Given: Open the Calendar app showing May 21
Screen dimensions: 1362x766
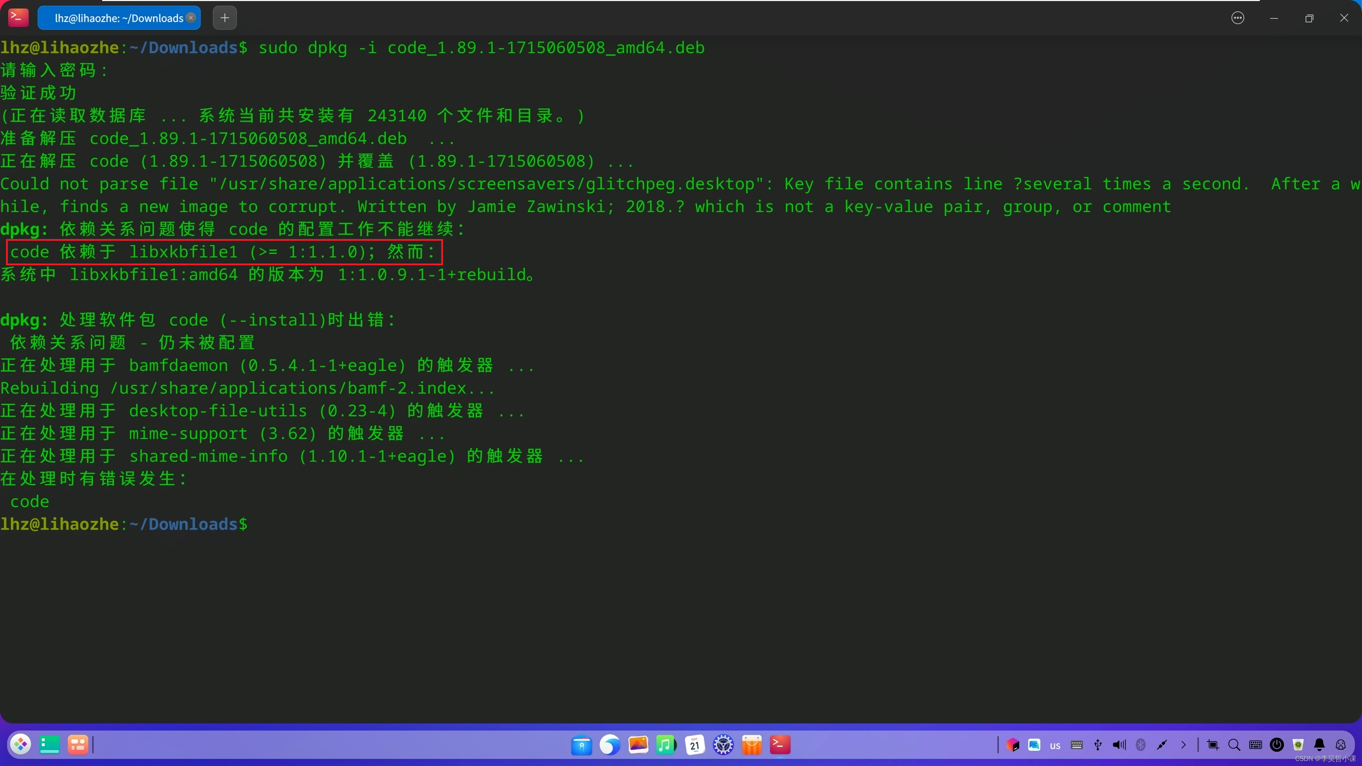Looking at the screenshot, I should 695,744.
